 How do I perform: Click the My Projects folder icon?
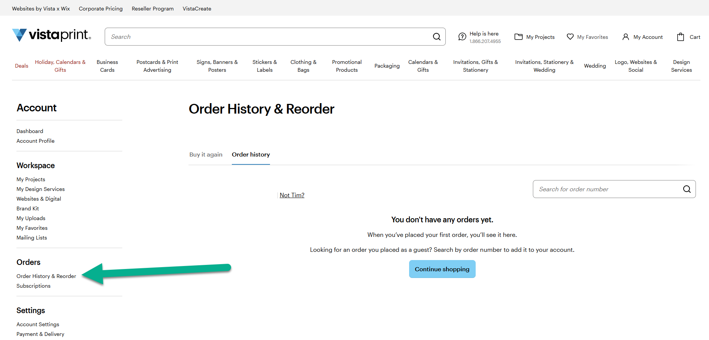click(x=518, y=37)
